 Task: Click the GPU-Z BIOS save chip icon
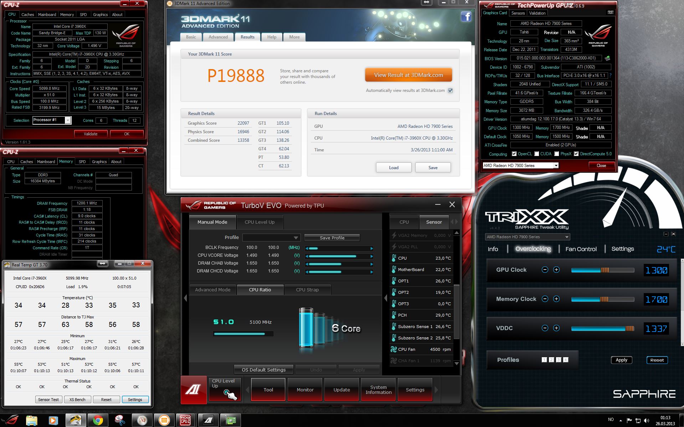click(607, 58)
